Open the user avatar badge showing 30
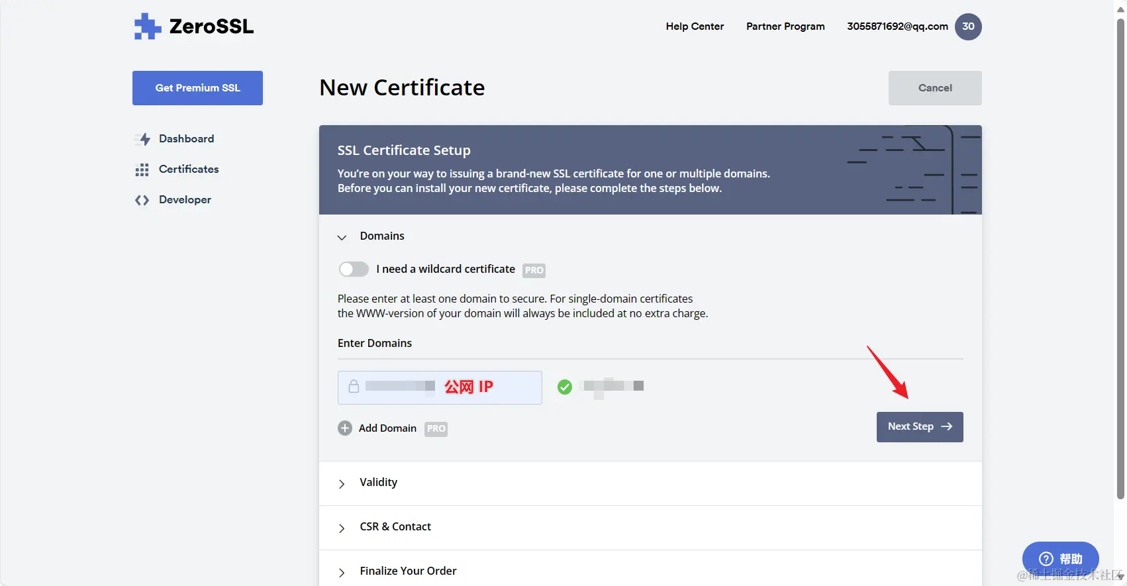The width and height of the screenshot is (1127, 586). tap(968, 26)
